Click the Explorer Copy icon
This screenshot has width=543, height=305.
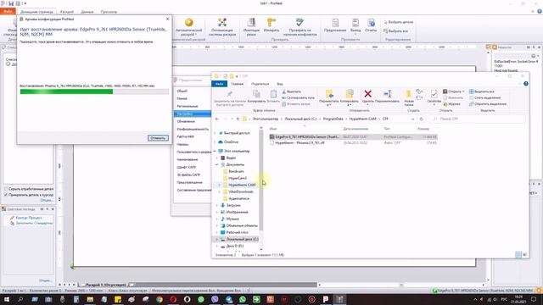[256, 94]
